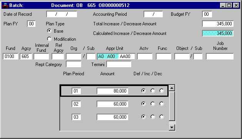
Task: Click the 80,000 amount field
Action: [112, 91]
